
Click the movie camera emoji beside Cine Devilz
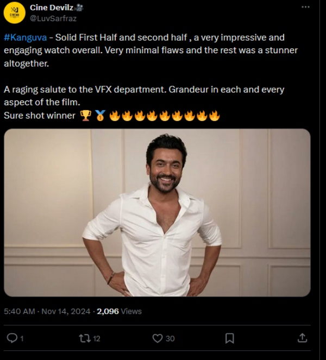click(79, 7)
